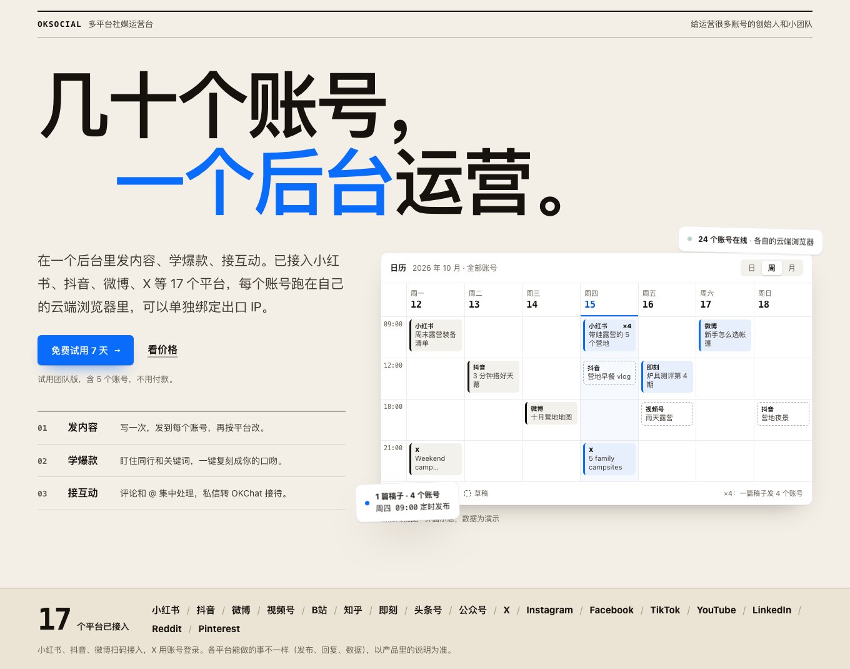Select 周二 13 column header

[494, 299]
